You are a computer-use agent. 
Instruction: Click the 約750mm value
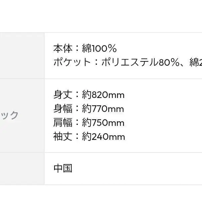(x=103, y=123)
